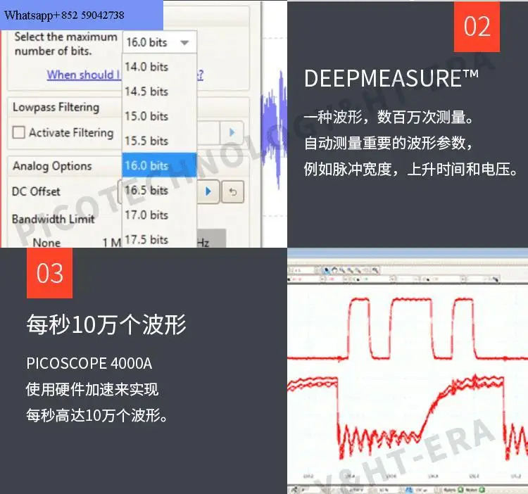Open the 'When should I' help link
This screenshot has width=528, height=494.
84,75
